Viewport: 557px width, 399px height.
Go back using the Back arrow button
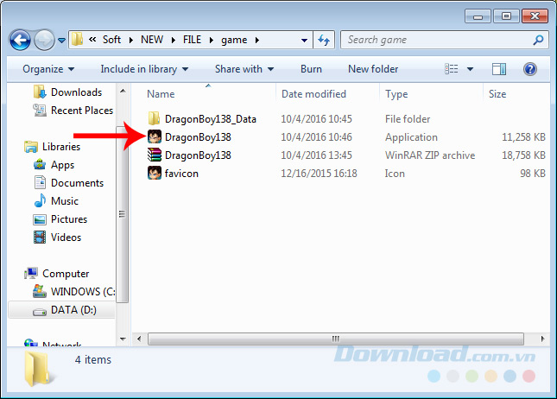20,40
